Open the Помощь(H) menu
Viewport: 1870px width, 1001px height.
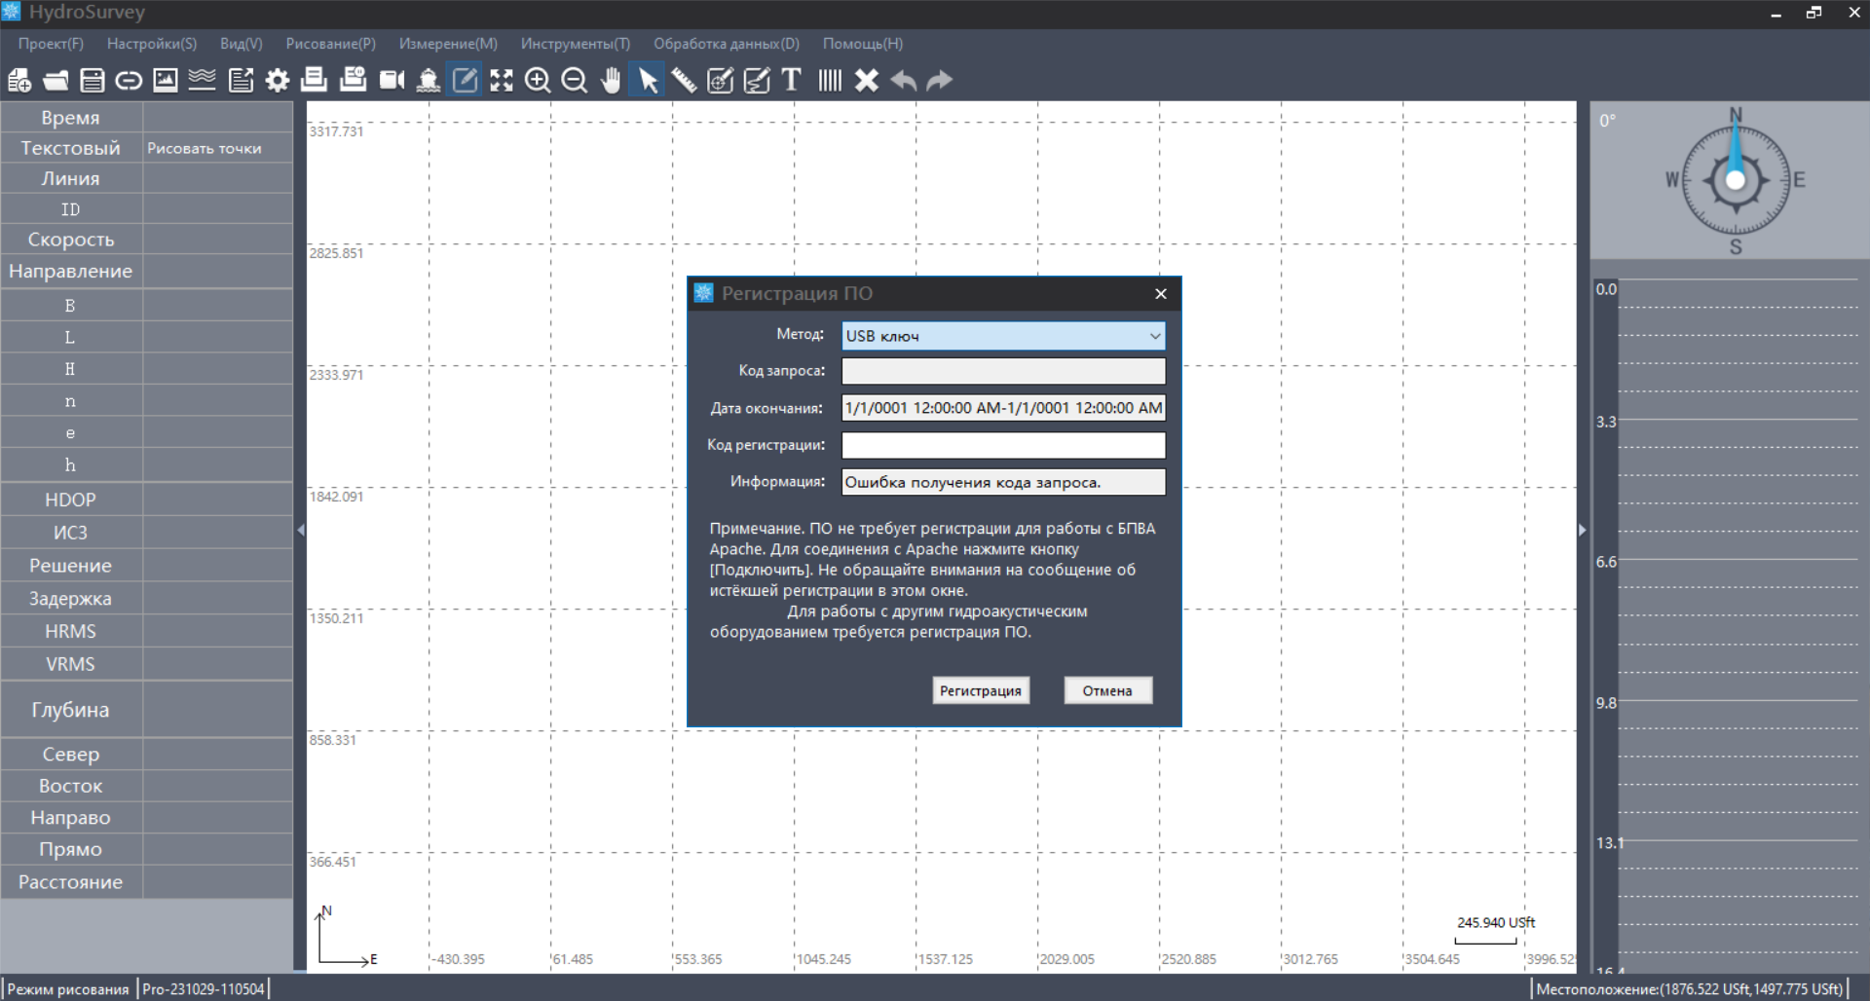click(863, 44)
